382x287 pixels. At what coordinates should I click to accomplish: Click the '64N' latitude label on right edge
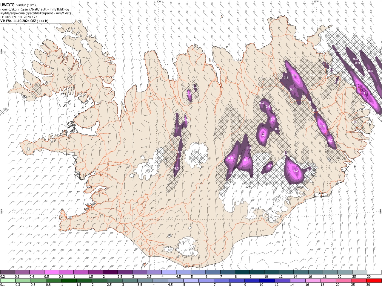click(x=381, y=211)
